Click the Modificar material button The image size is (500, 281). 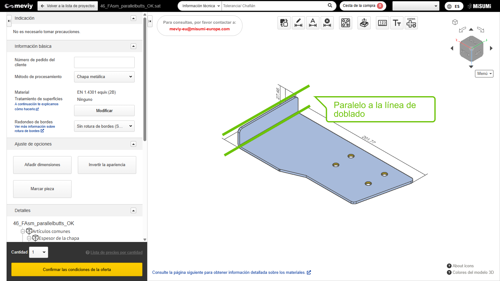104,111
